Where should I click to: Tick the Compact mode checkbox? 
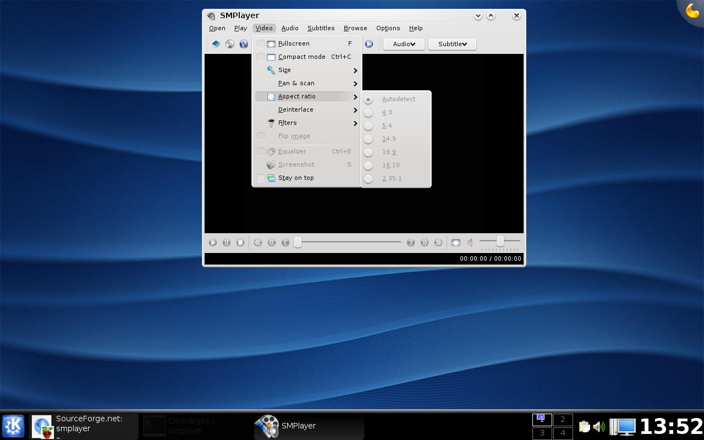click(x=261, y=57)
